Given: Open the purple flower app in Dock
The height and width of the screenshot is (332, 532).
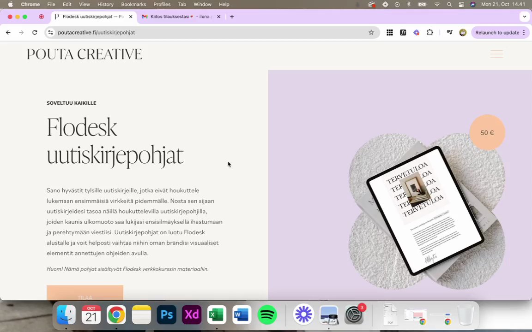Looking at the screenshot, I should (304, 315).
